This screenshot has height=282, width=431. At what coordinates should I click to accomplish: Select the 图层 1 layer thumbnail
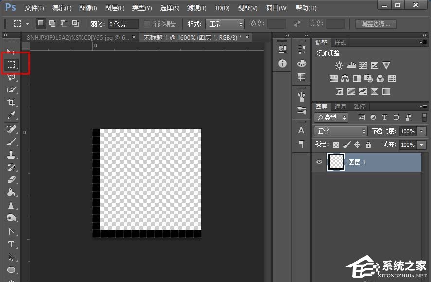336,162
